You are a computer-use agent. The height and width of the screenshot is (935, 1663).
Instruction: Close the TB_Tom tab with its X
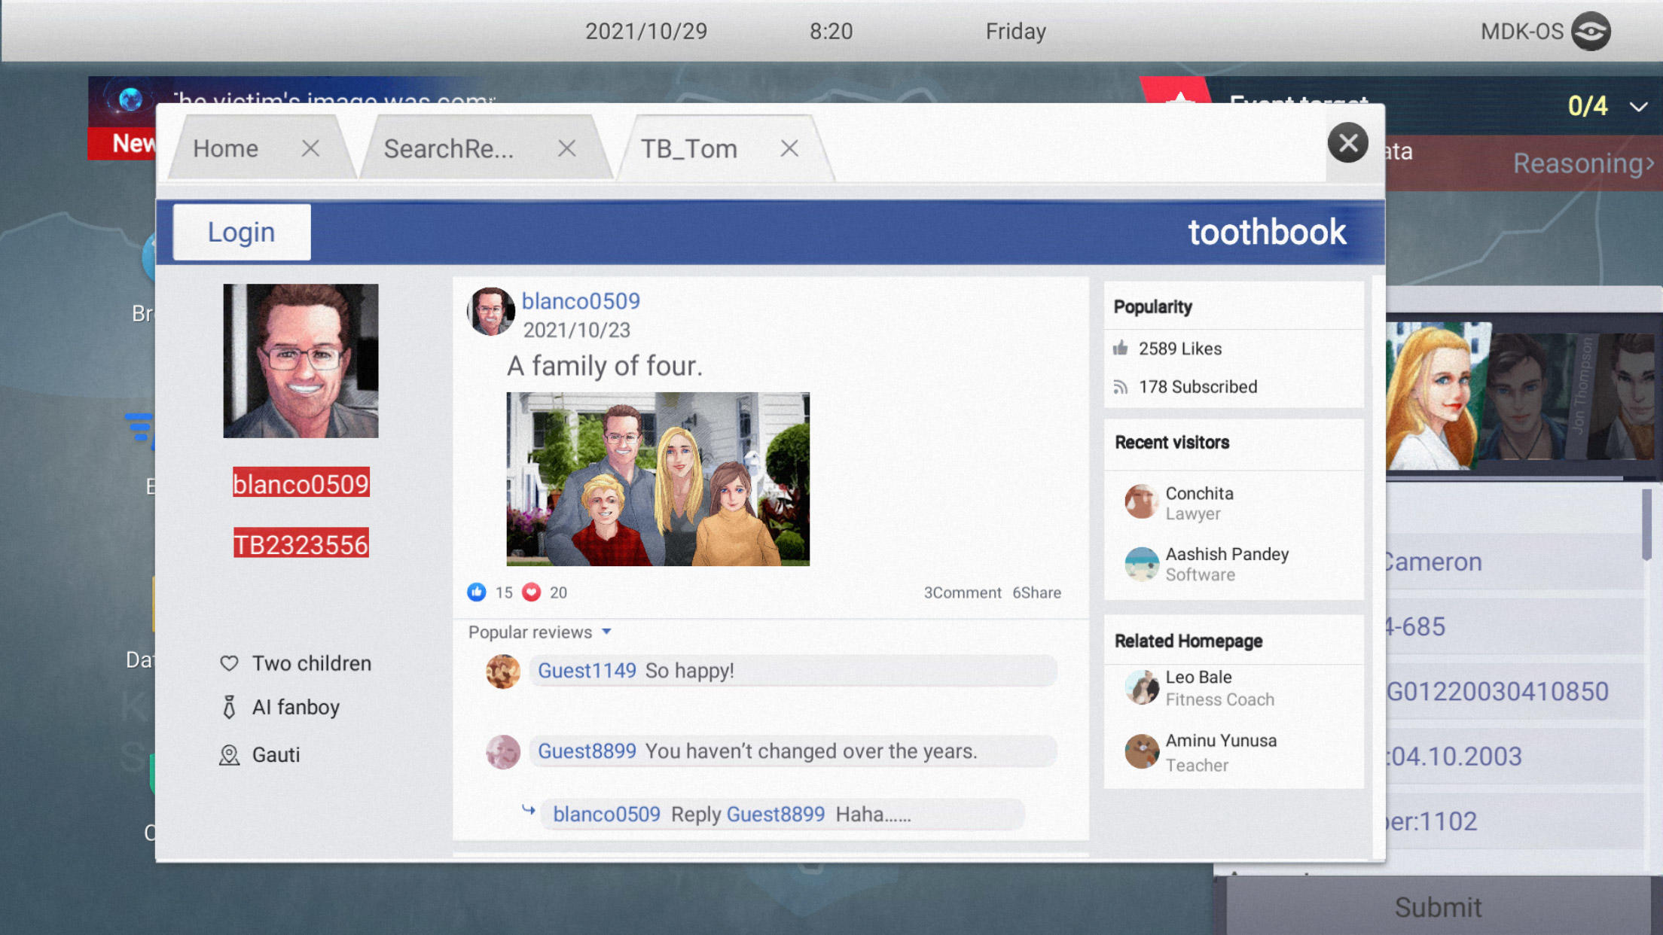(789, 148)
